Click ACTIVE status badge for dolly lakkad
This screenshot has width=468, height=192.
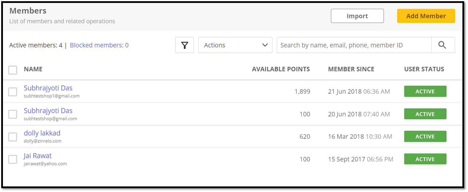425,136
